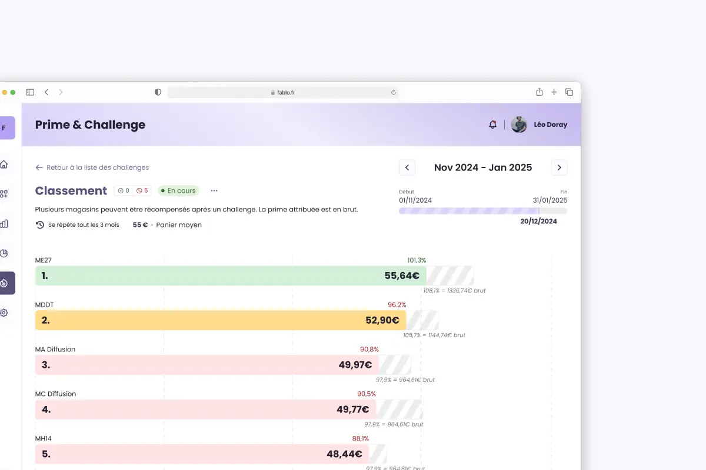Open the Léo Doray profile menu
The height and width of the screenshot is (470, 706).
point(540,124)
